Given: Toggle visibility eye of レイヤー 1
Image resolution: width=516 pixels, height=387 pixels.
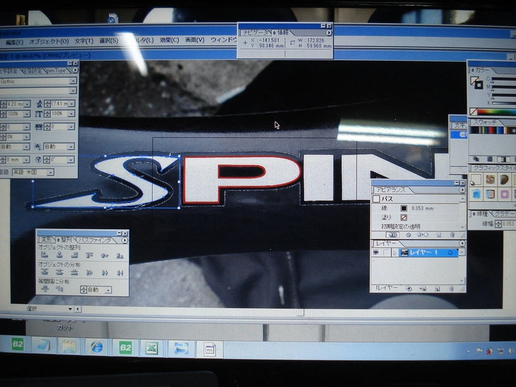Looking at the screenshot, I should coord(376,252).
